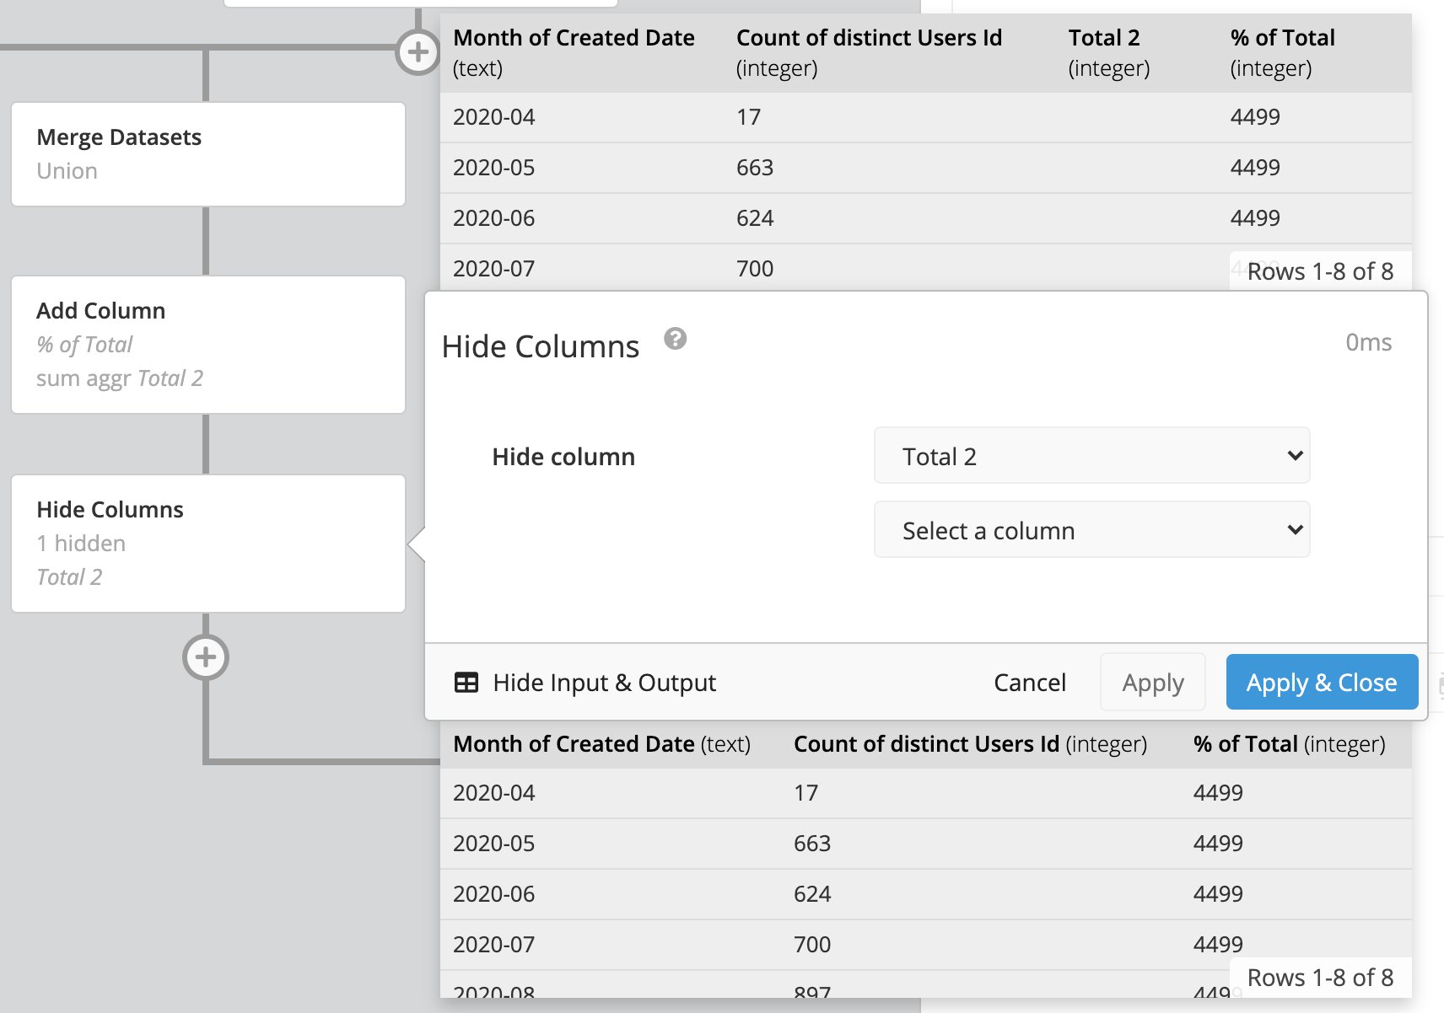1444x1013 pixels.
Task: Open the Total 2 hide column dropdown
Action: tap(1091, 456)
